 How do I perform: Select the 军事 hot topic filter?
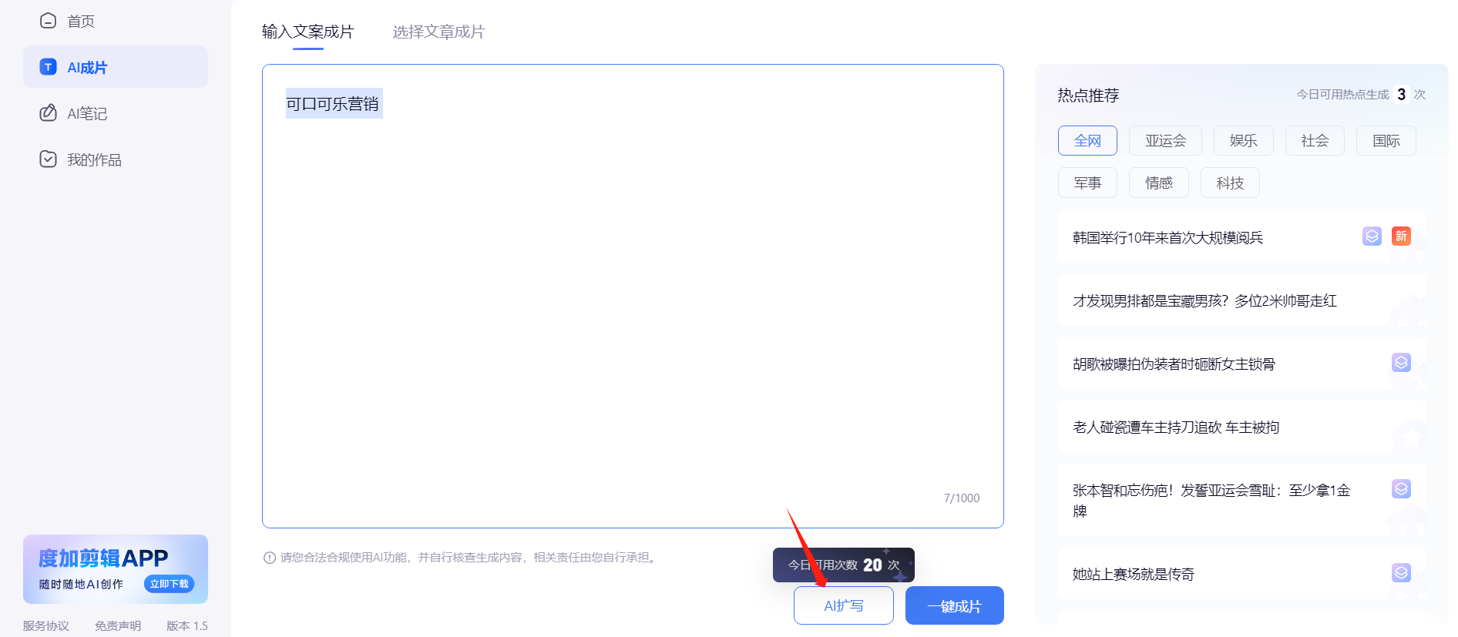pos(1087,183)
